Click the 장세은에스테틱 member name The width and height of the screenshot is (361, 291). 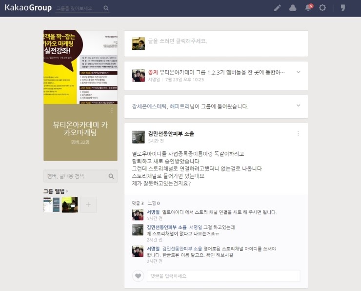click(x=149, y=106)
